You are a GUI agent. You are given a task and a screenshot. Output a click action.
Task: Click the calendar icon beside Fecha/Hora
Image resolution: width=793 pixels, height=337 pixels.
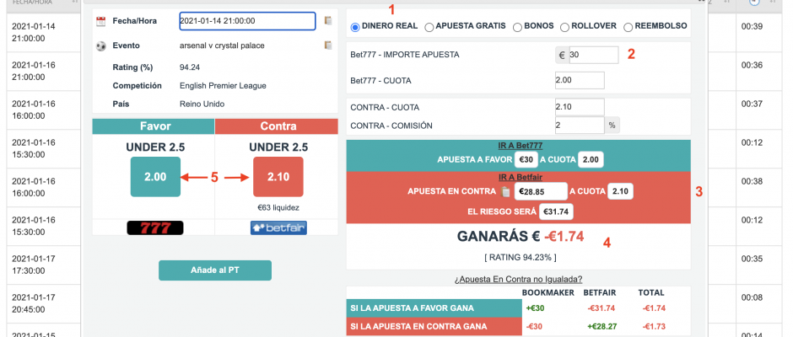(100, 21)
